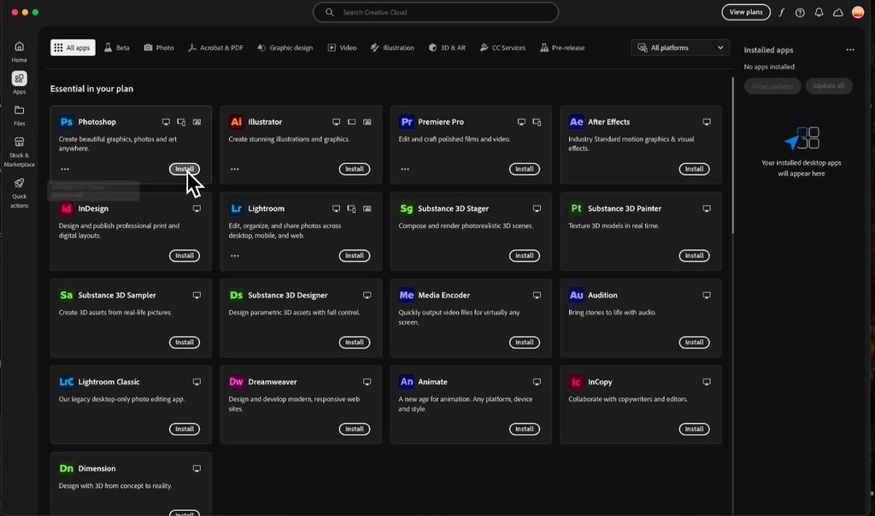Switch to the Graphic design tab
This screenshot has width=875, height=516.
pyautogui.click(x=285, y=48)
